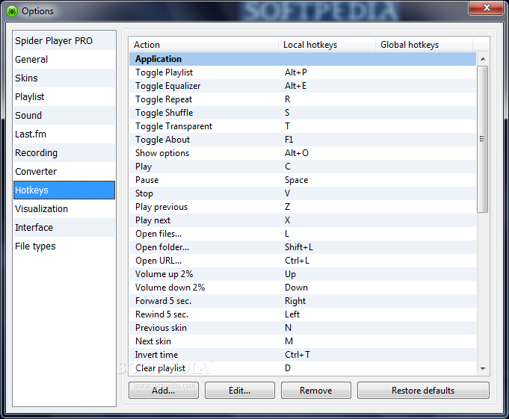This screenshot has width=509, height=419.
Task: Click the Local hotkeys column header
Action: (327, 44)
